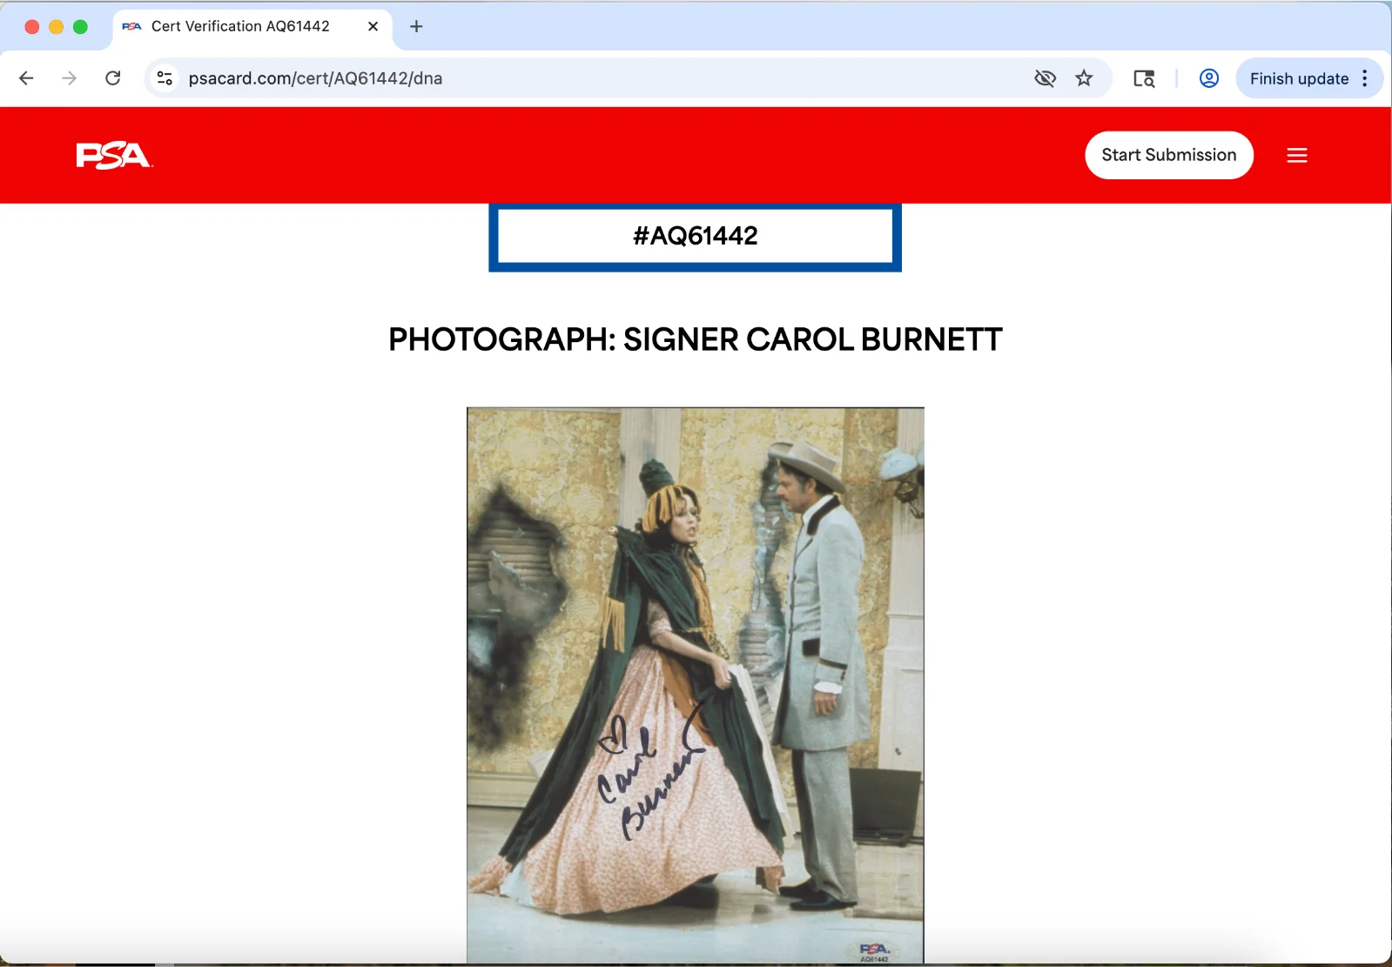Open a new browser tab

[416, 26]
